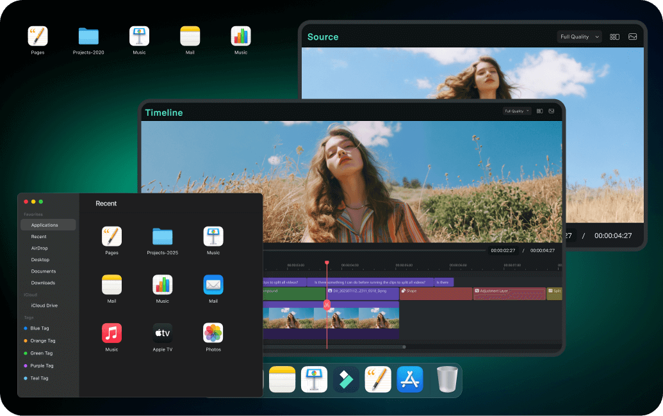The height and width of the screenshot is (416, 663).
Task: Click the layout grid icon in Timeline window
Action: point(539,111)
